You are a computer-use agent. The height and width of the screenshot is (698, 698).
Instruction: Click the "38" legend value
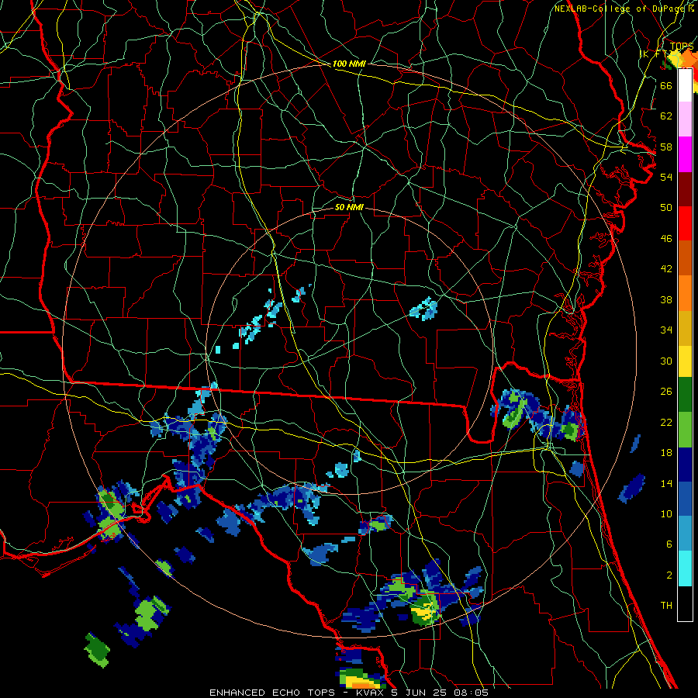tap(666, 299)
